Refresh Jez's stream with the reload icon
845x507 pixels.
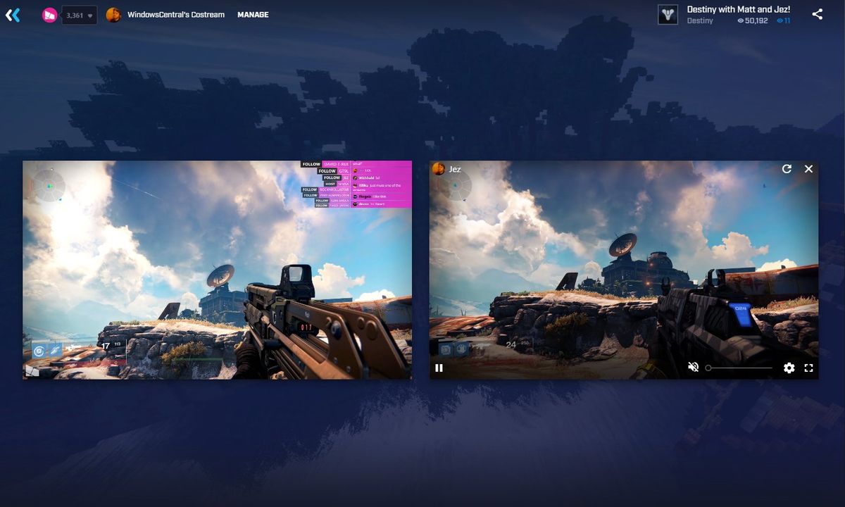click(x=786, y=169)
